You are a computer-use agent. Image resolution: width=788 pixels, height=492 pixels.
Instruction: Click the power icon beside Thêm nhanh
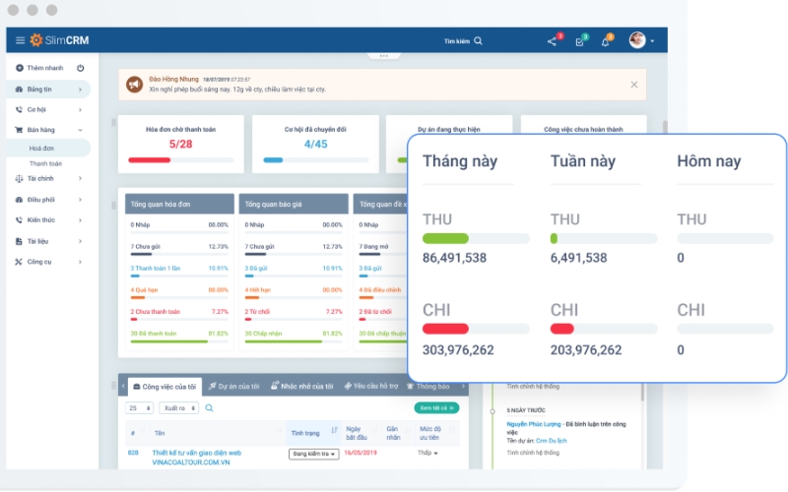click(81, 68)
